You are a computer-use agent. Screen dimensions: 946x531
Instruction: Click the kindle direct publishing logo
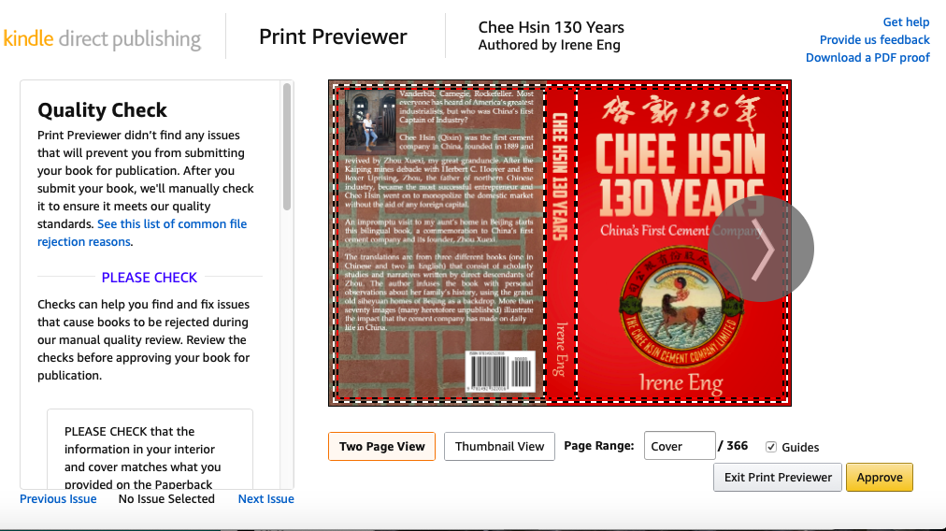(x=102, y=38)
